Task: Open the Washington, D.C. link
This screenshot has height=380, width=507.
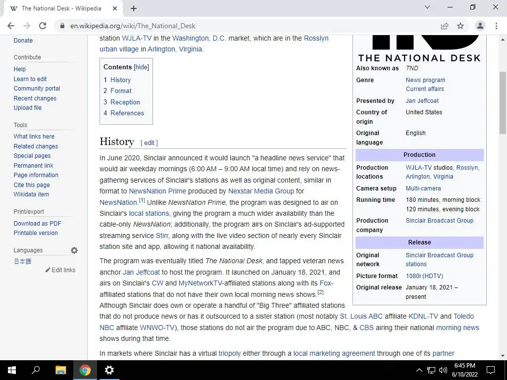Action: point(199,38)
